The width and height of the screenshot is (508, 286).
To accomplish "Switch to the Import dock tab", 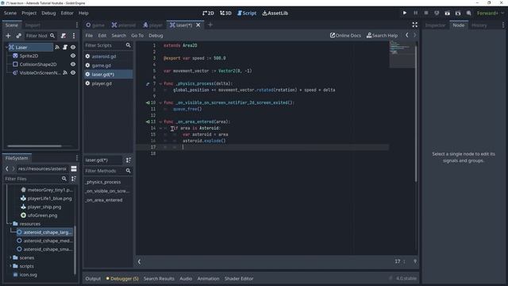I will (x=33, y=25).
